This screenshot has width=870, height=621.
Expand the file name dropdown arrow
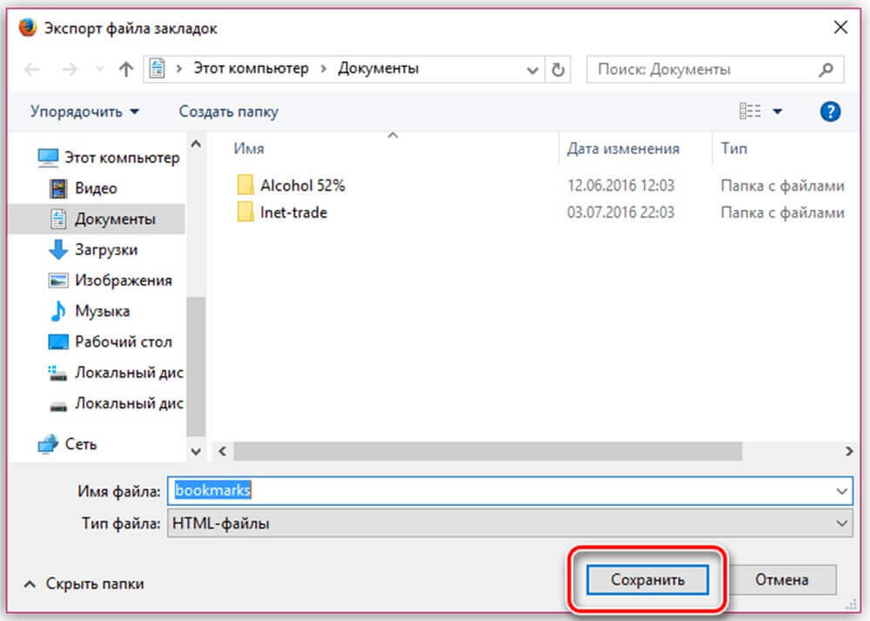pyautogui.click(x=842, y=491)
